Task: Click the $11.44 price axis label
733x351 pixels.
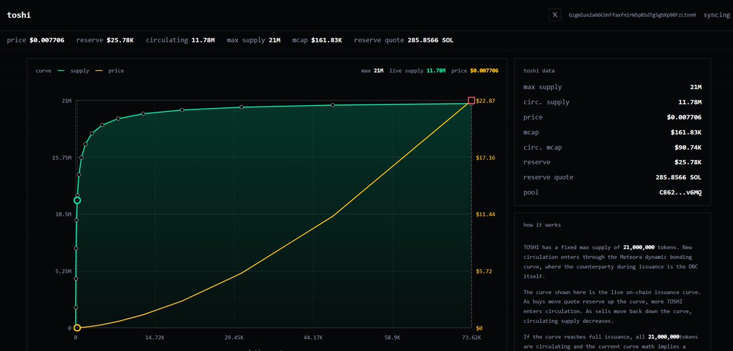Action: point(486,214)
